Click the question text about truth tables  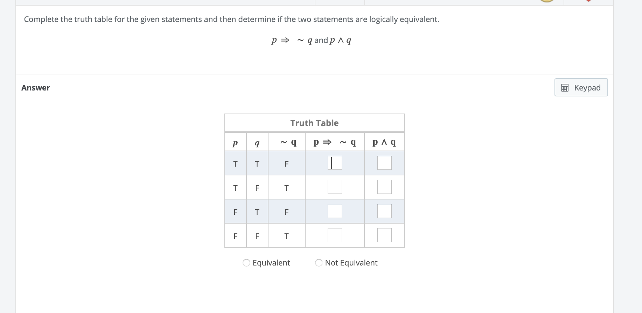[x=231, y=19]
